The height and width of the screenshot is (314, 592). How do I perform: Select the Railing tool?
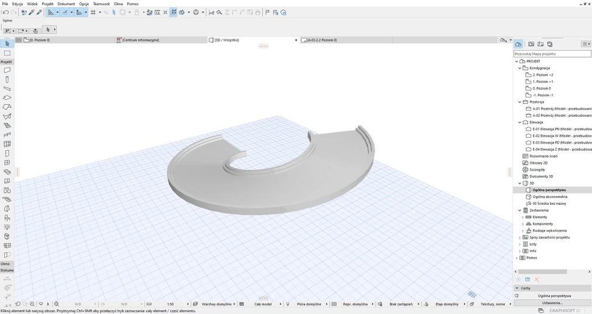pos(7,135)
